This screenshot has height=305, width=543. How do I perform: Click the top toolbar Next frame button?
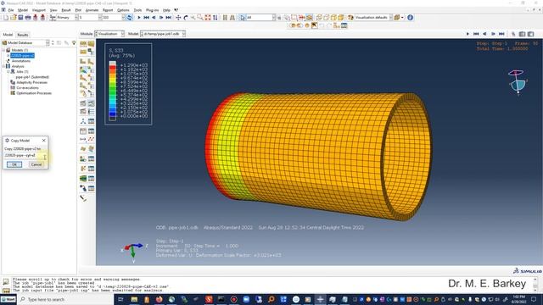(x=161, y=17)
